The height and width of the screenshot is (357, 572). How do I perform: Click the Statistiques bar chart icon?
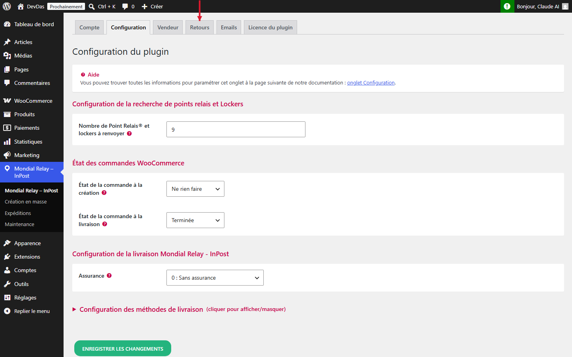click(7, 142)
